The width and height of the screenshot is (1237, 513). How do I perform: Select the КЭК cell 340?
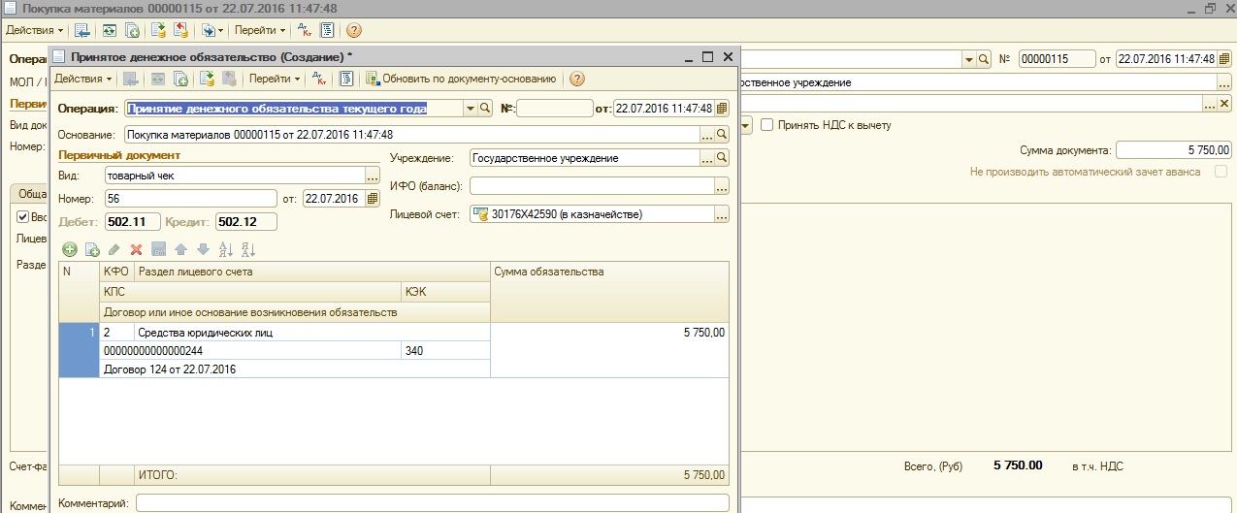click(x=446, y=351)
